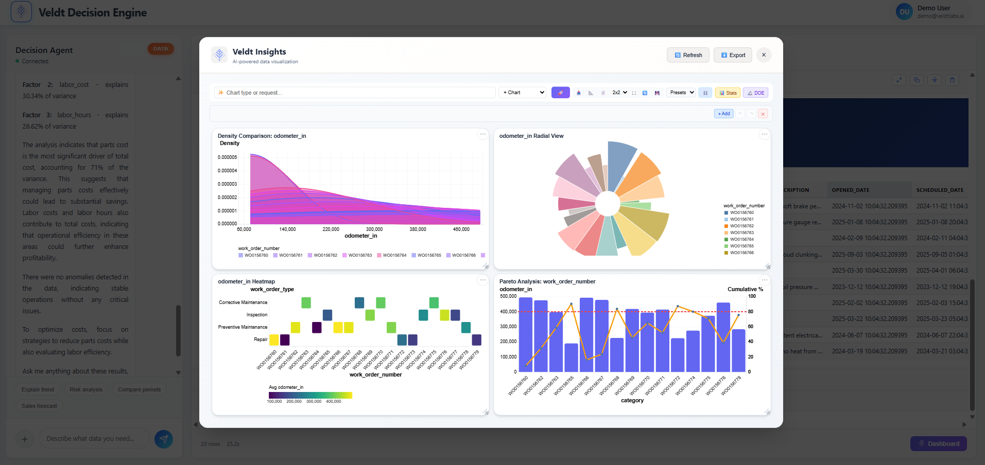Click the WO0156762 orange legend swatch
This screenshot has width=985, height=465.
tap(726, 226)
